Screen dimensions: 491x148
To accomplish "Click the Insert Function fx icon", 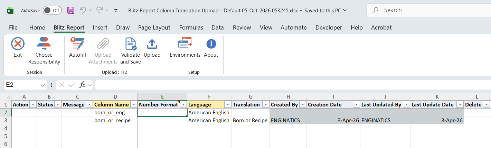I will point(83,85).
